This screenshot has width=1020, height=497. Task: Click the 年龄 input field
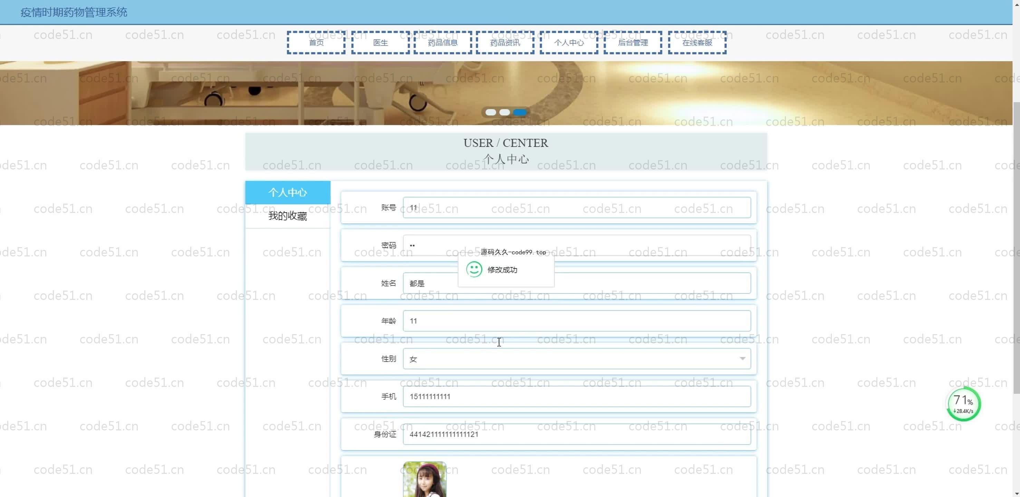577,321
